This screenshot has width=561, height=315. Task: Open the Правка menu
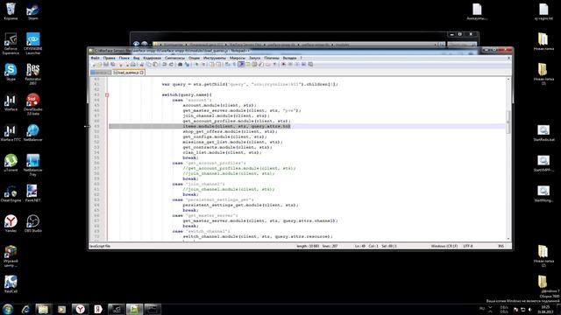[109, 58]
